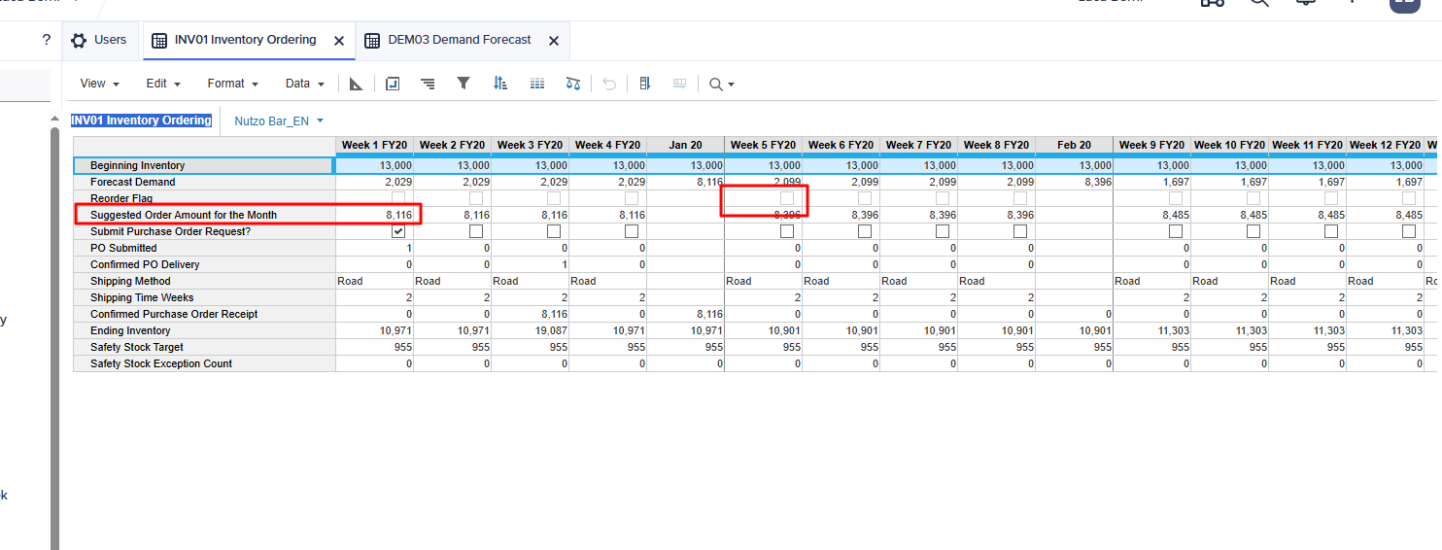
Task: Select the Week 12 FY20 column header
Action: tap(1385, 145)
